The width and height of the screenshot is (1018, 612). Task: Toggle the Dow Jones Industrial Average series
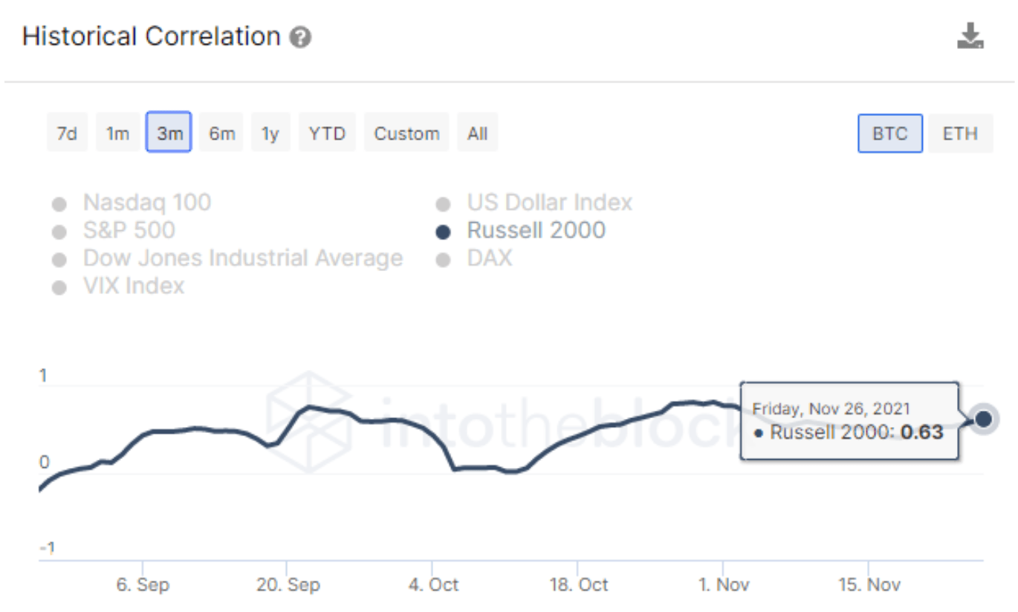[244, 258]
